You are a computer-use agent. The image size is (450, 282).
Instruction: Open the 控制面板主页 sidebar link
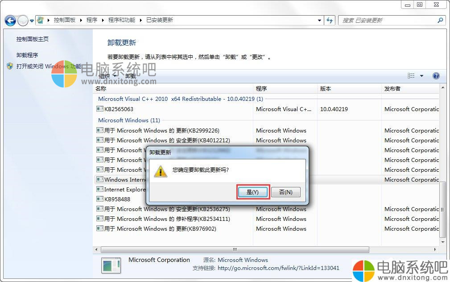pyautogui.click(x=33, y=39)
